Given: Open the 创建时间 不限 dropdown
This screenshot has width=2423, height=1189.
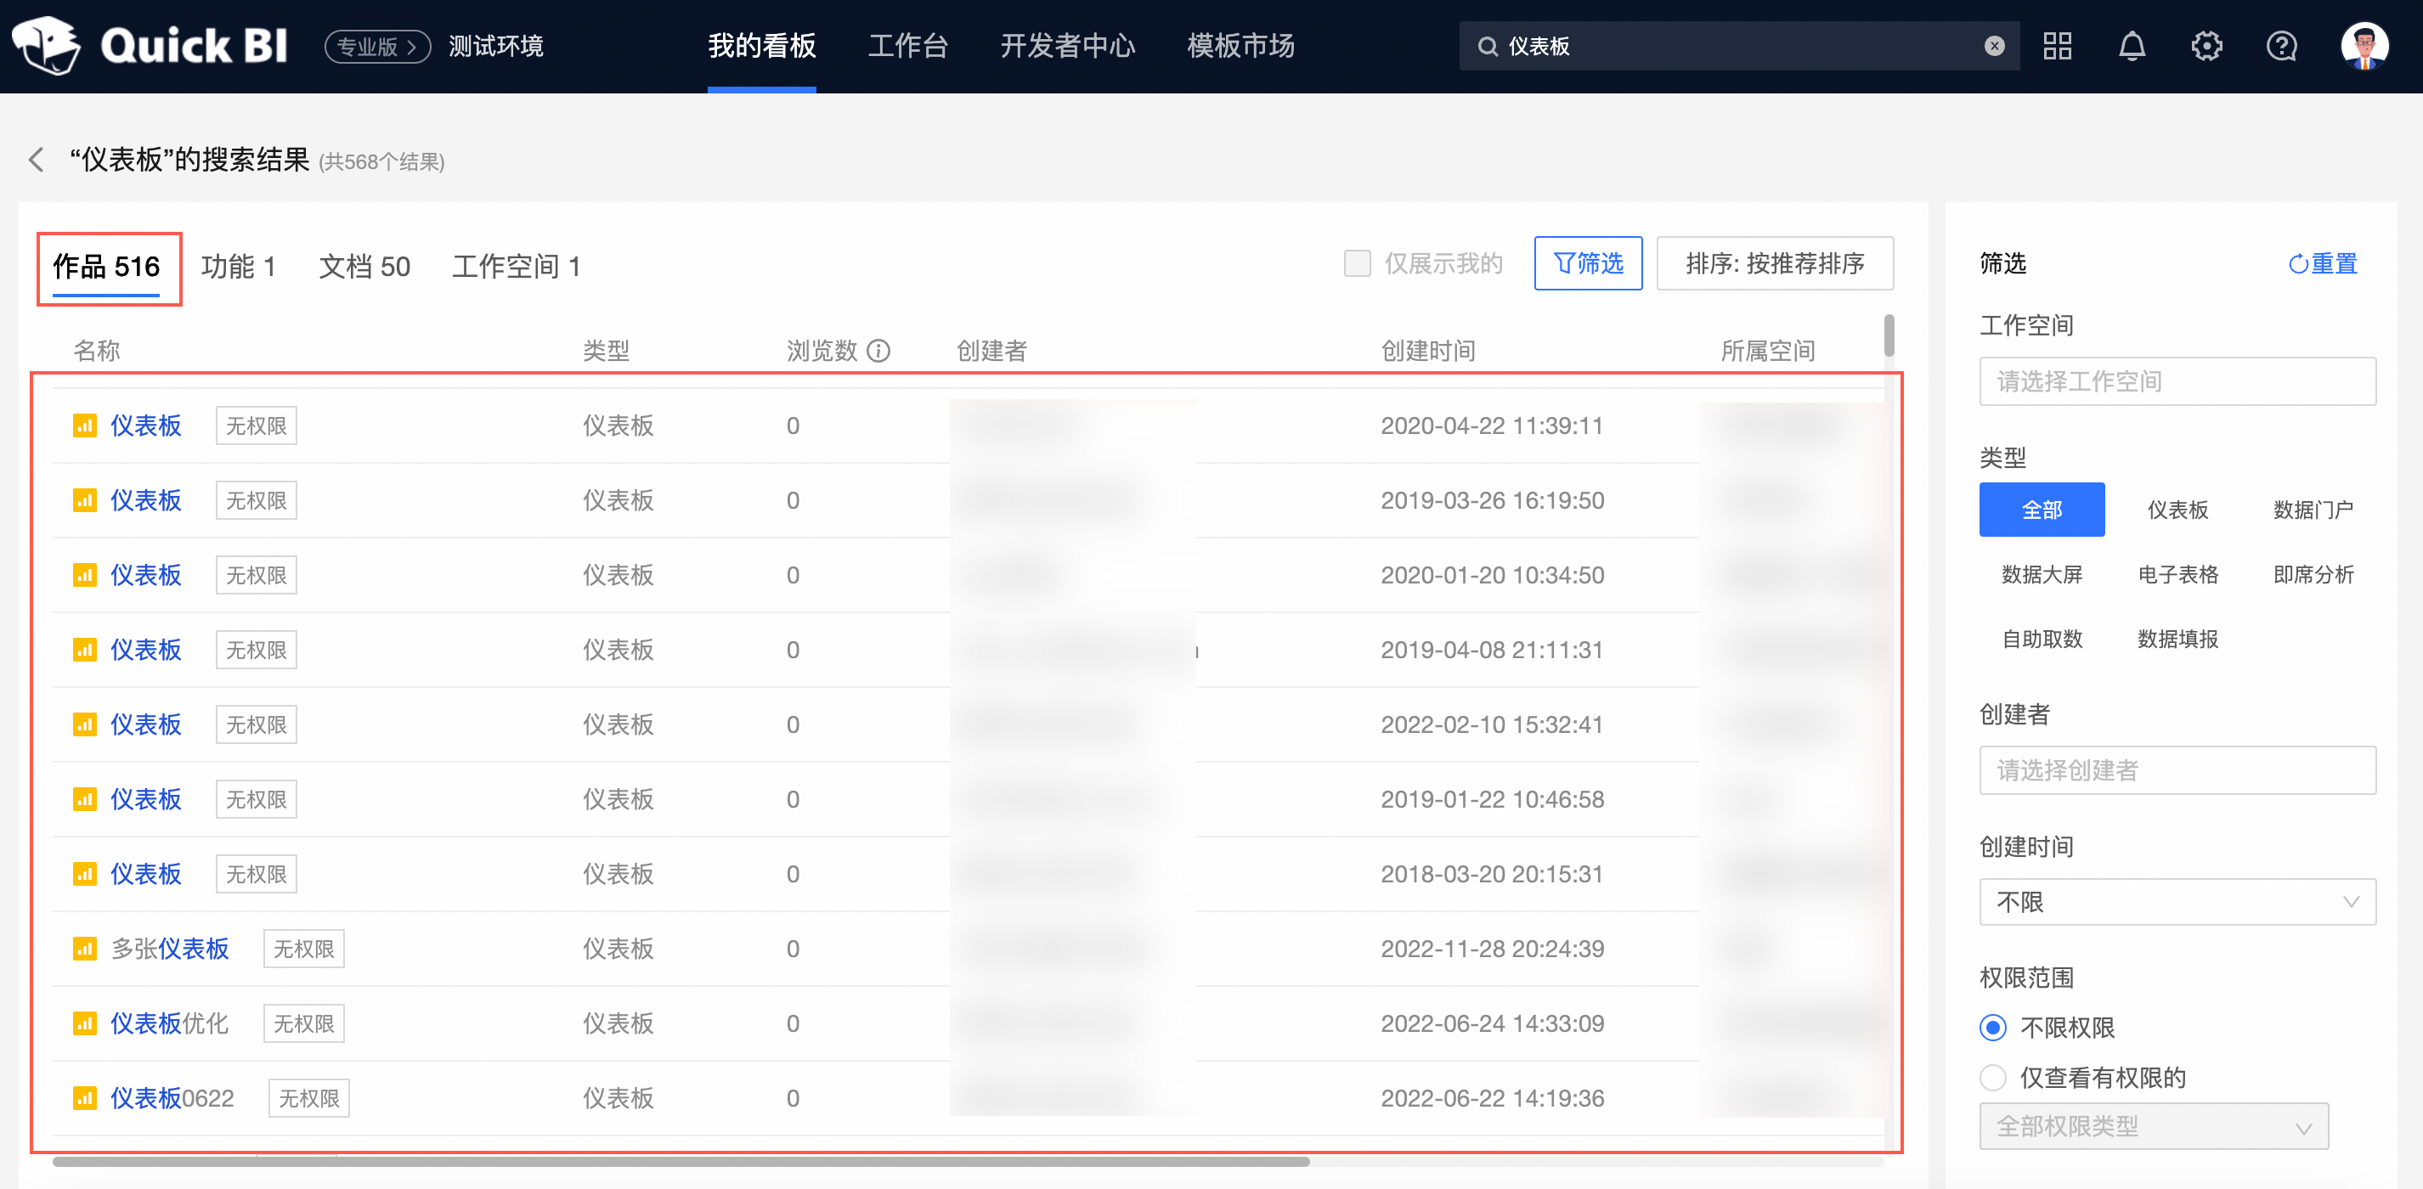Looking at the screenshot, I should pyautogui.click(x=2177, y=902).
